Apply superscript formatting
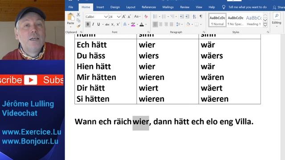The image size is (285, 160). 118,24
